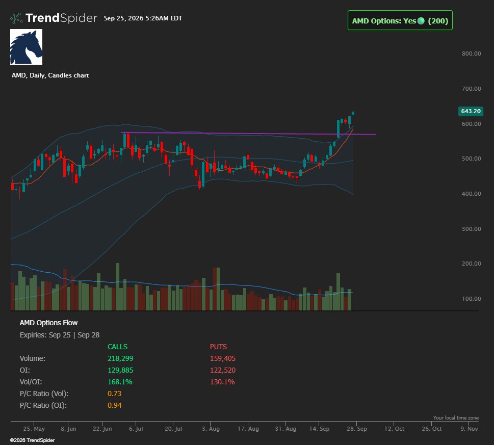
Task: Click the 800.00 price axis label
Action: coord(472,54)
